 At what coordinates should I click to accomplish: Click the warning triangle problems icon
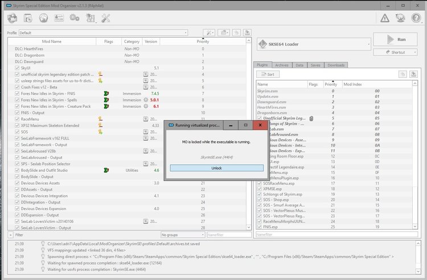[385, 18]
